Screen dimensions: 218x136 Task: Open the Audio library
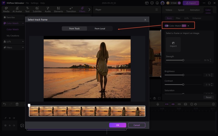tap(48, 10)
